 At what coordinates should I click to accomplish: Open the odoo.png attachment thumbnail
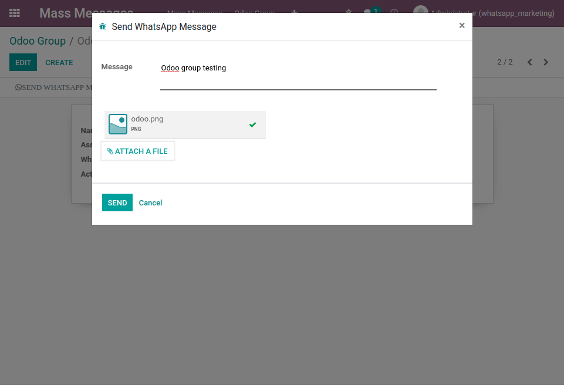(118, 124)
